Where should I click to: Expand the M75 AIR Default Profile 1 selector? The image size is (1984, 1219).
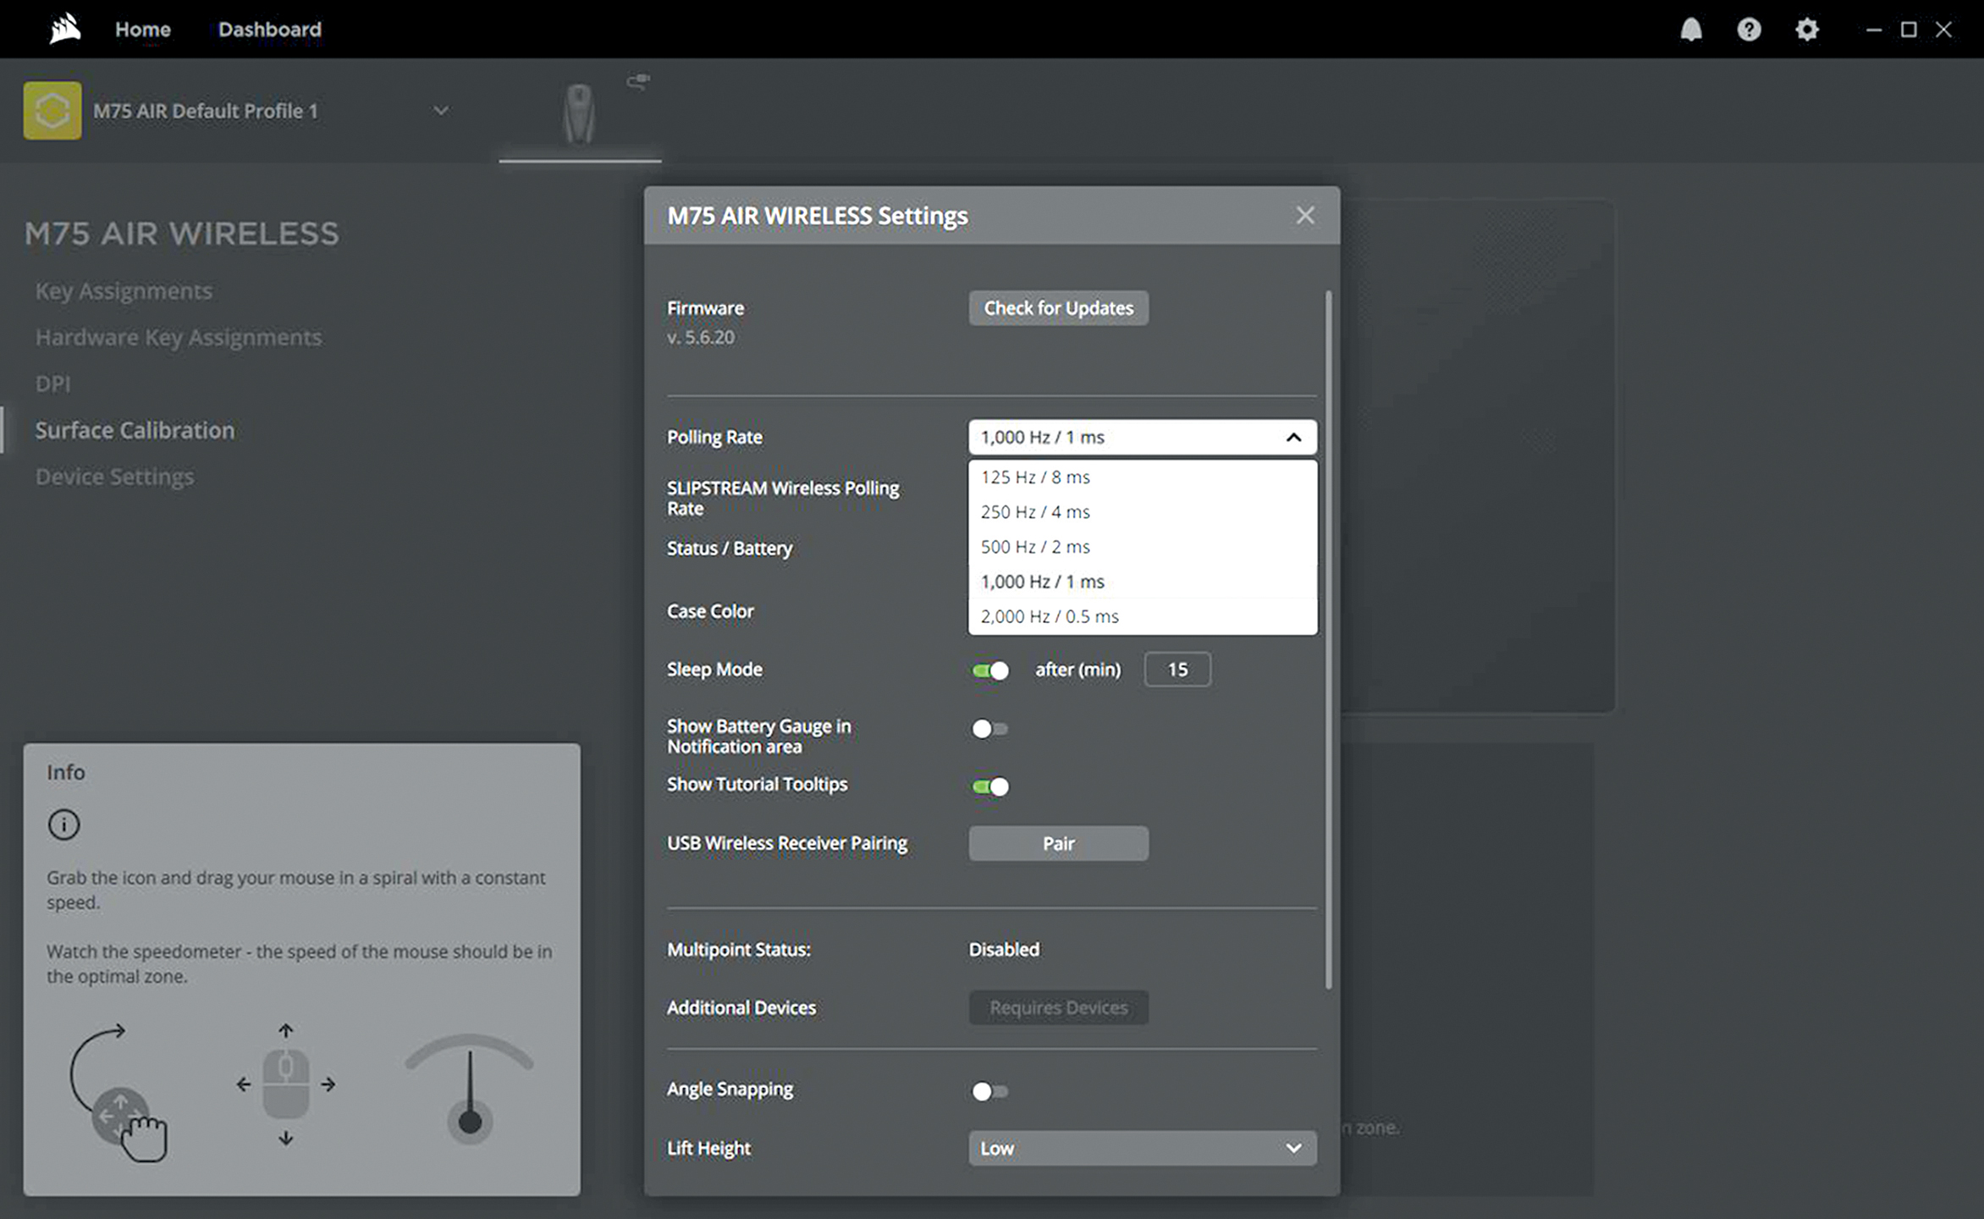pos(441,111)
